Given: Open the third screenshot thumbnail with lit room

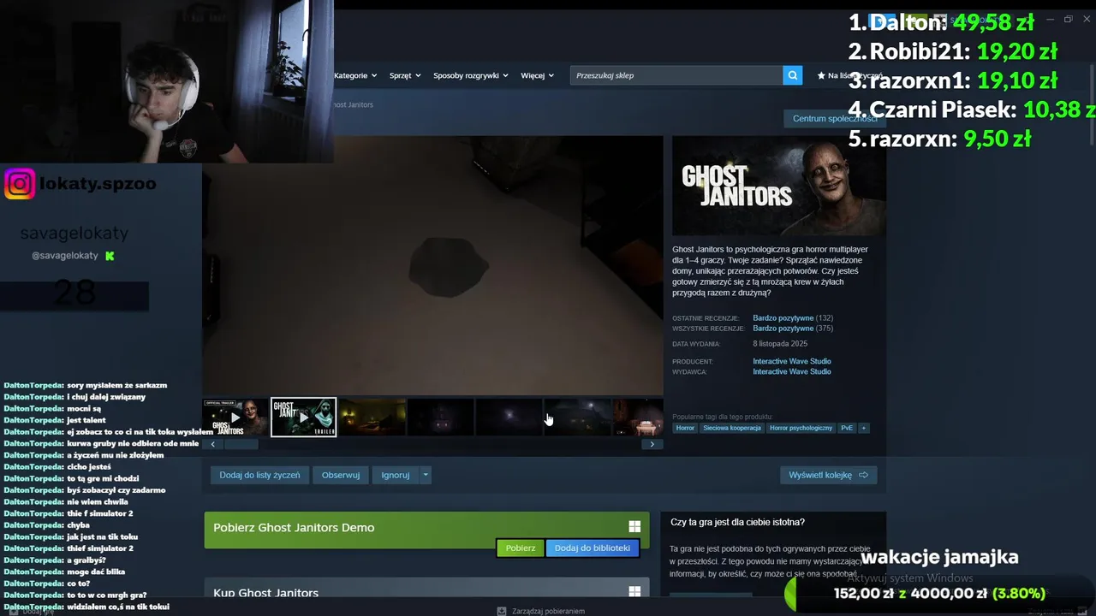Looking at the screenshot, I should pos(372,418).
